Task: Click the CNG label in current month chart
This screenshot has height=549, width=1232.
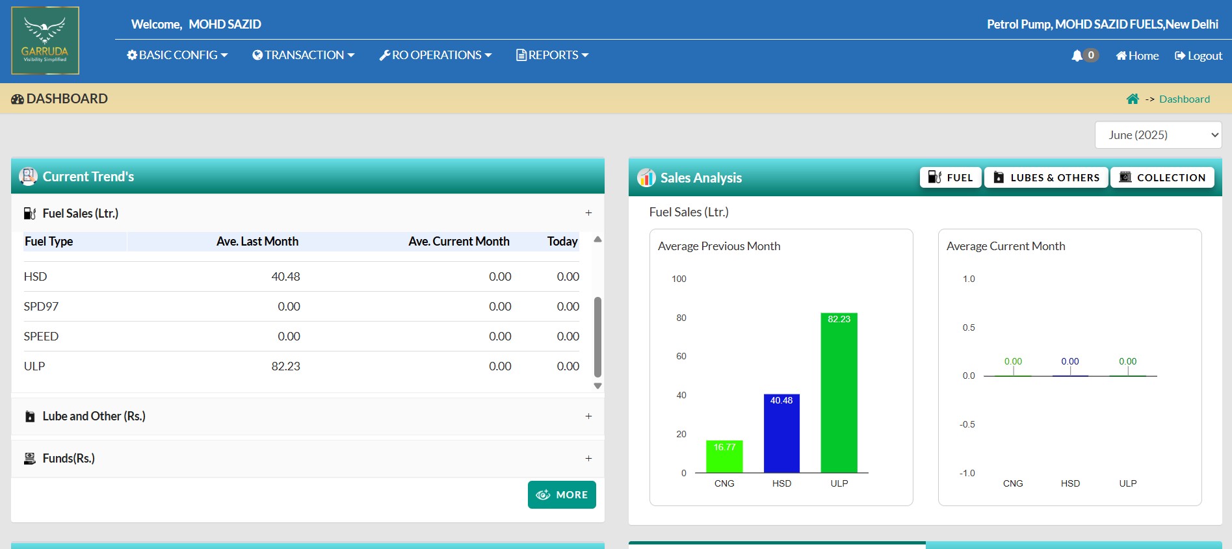Action: (x=1013, y=483)
